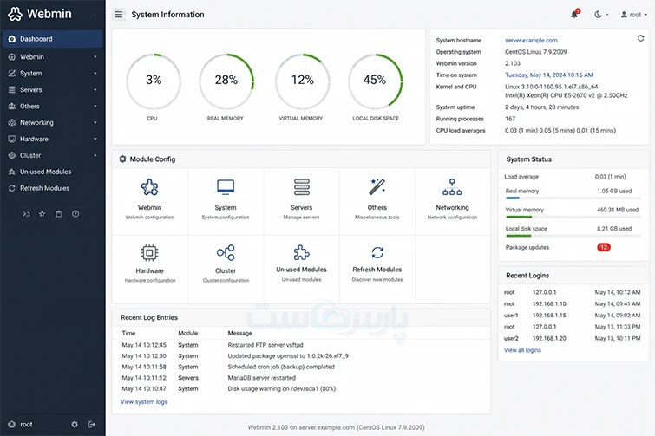Open the server.example.com hostname link

click(x=531, y=41)
